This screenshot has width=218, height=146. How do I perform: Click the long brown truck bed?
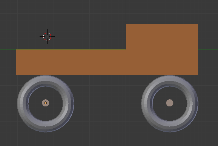click(x=71, y=62)
